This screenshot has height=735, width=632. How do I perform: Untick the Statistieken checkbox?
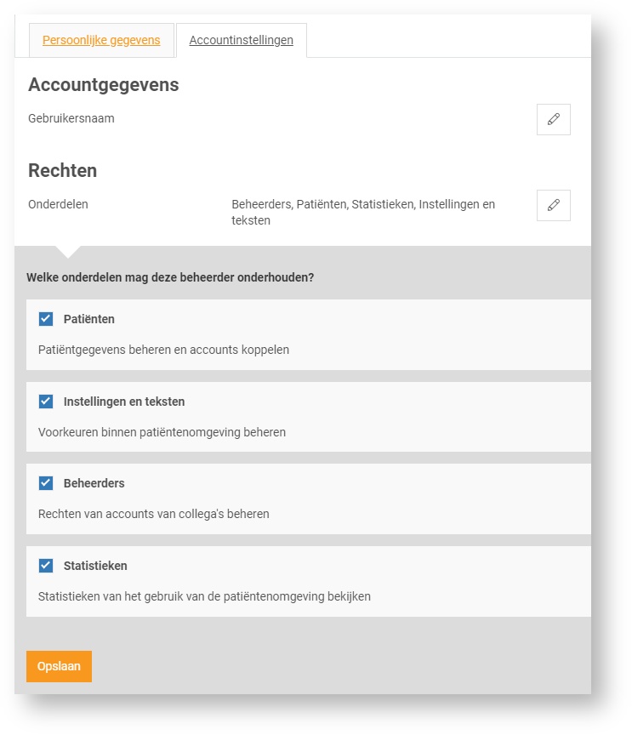click(x=46, y=566)
